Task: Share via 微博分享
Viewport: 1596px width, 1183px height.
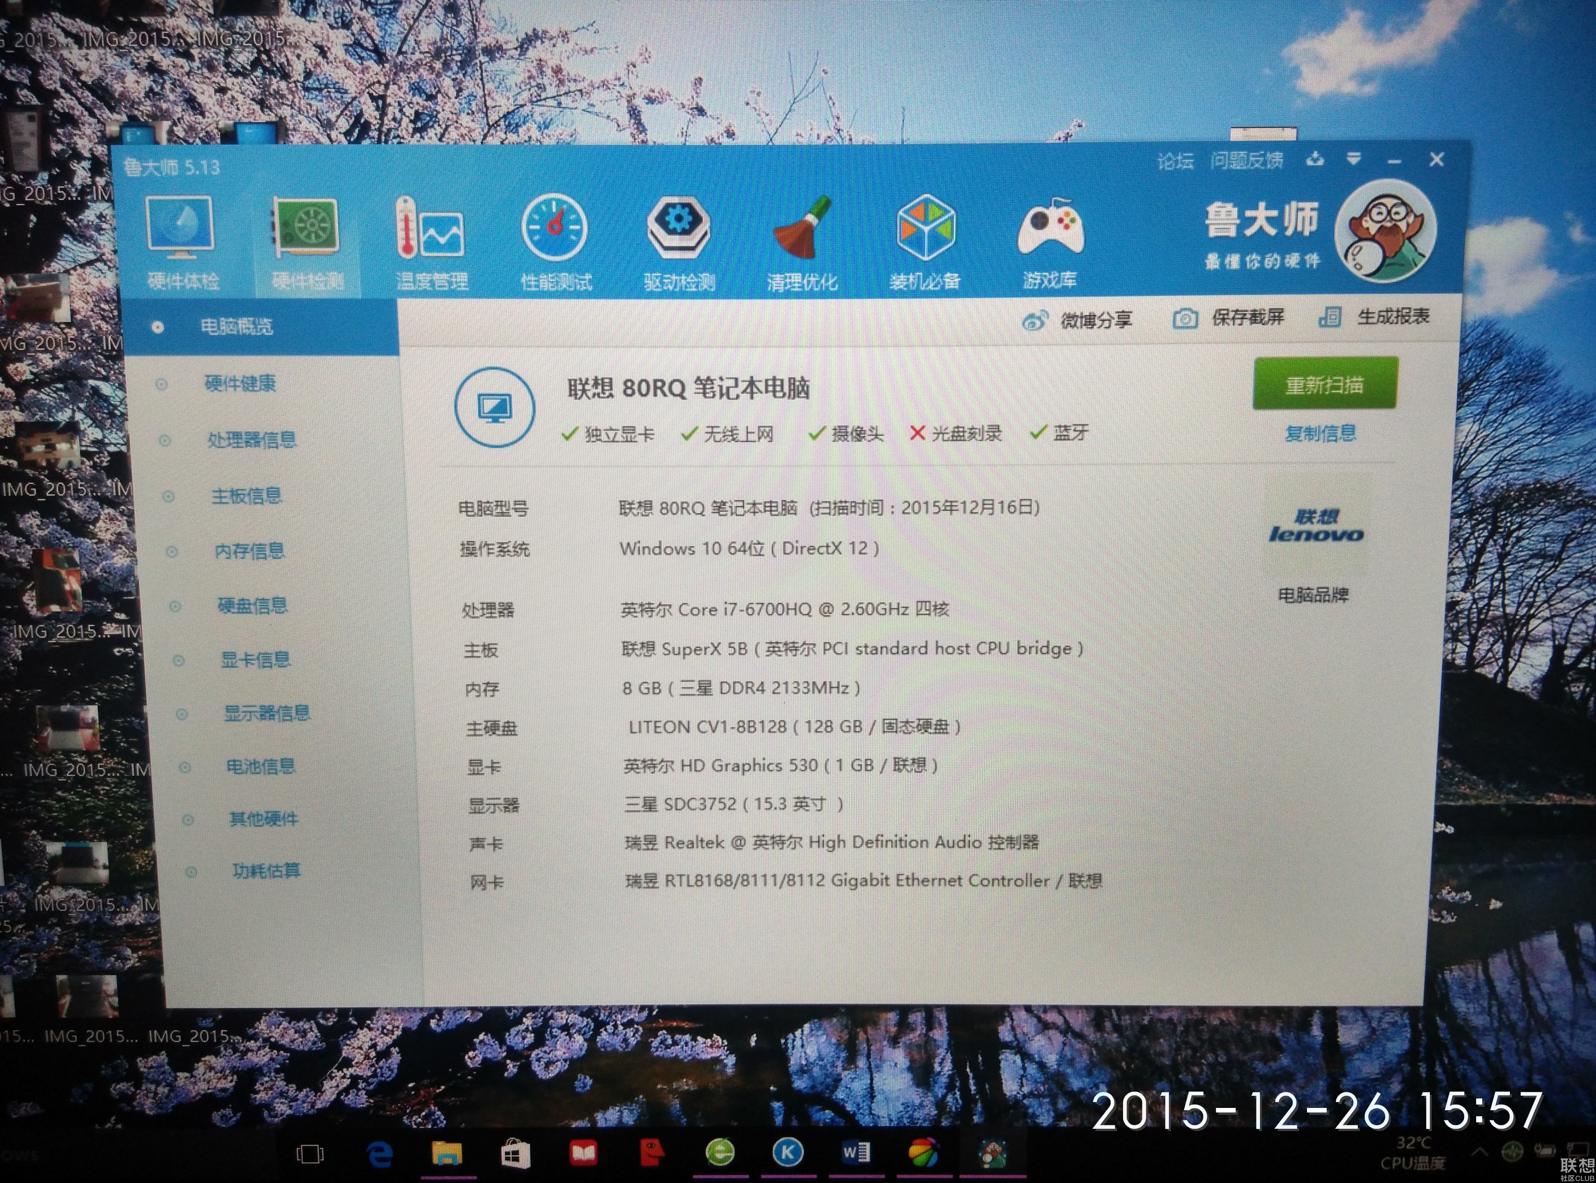Action: (x=1078, y=320)
